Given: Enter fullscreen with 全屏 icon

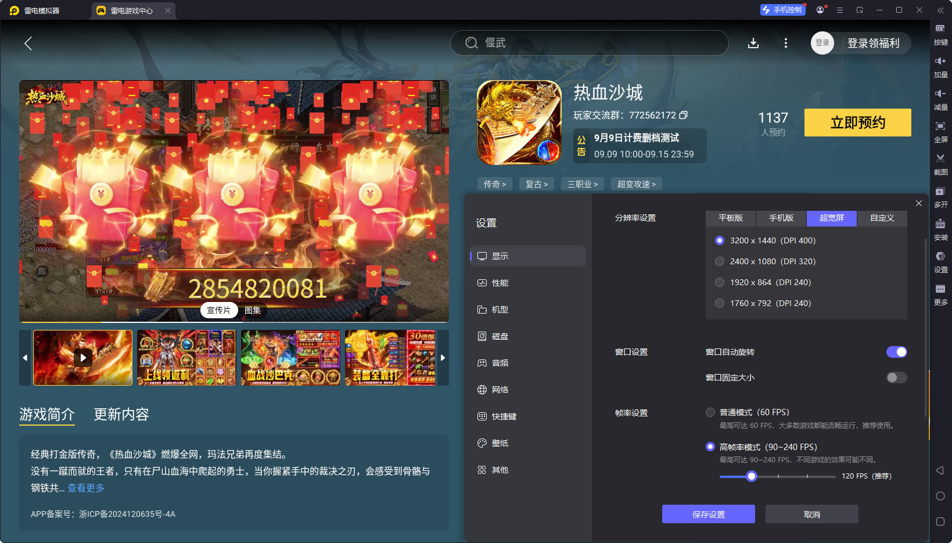Looking at the screenshot, I should pos(940,132).
